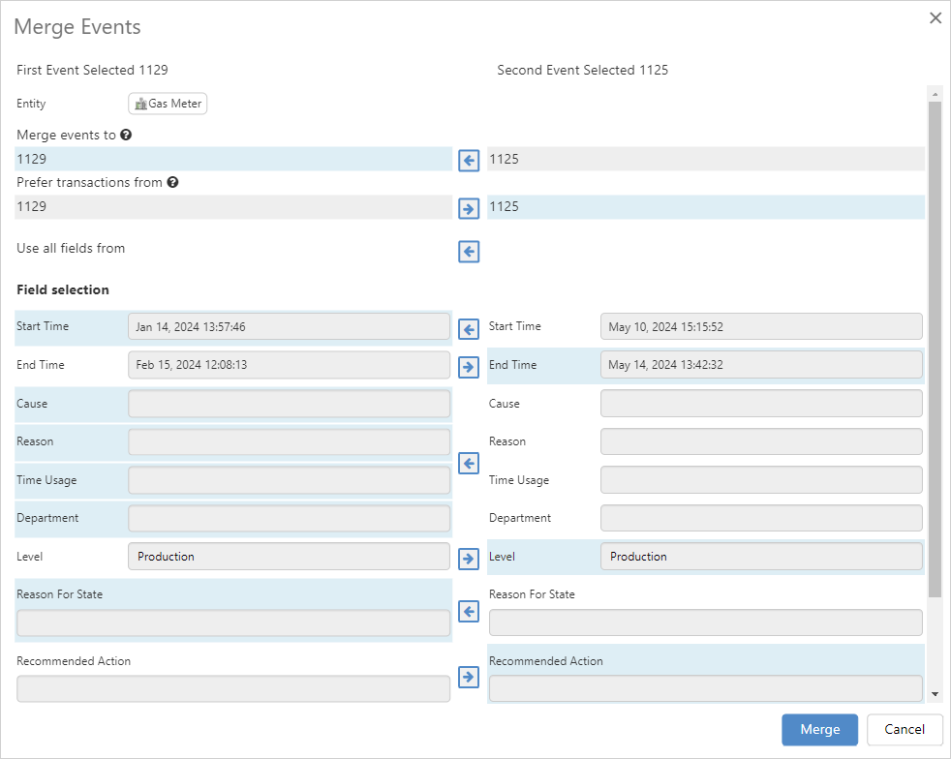Click the first event Start Time field
Viewport: 951px width, 759px height.
(x=289, y=326)
